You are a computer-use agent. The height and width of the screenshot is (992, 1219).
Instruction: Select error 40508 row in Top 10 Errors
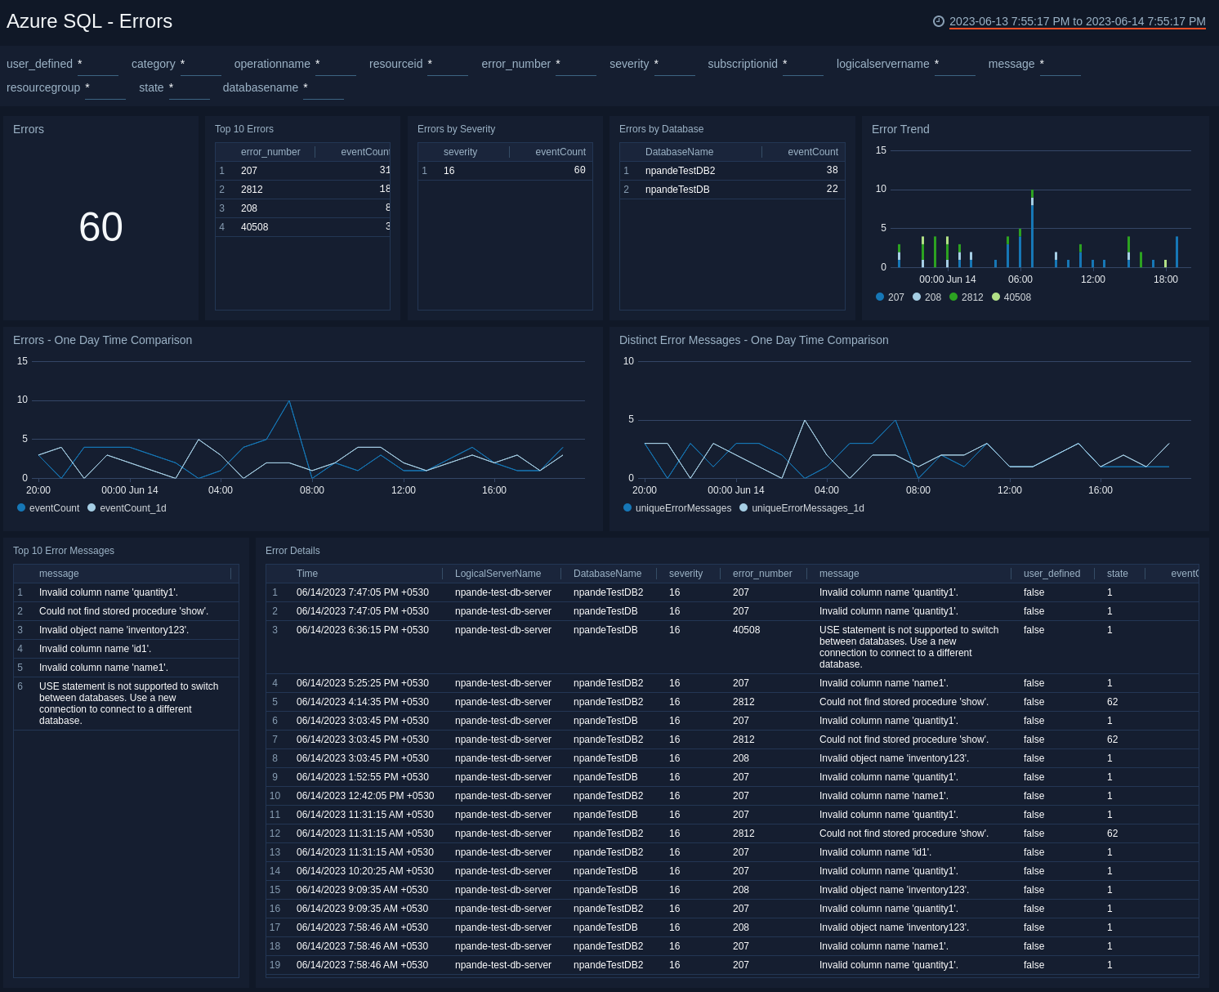[302, 227]
